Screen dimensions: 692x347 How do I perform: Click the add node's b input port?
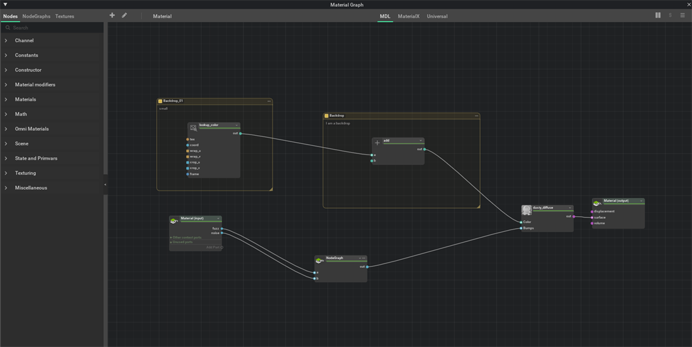(372, 161)
